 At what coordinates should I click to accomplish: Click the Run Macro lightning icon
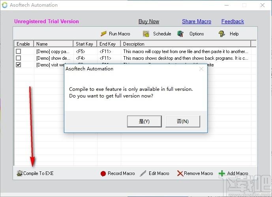103,34
